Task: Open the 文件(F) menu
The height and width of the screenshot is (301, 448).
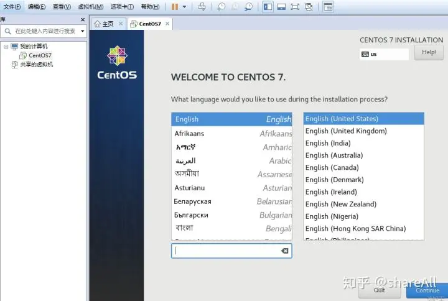Action: tap(12, 7)
